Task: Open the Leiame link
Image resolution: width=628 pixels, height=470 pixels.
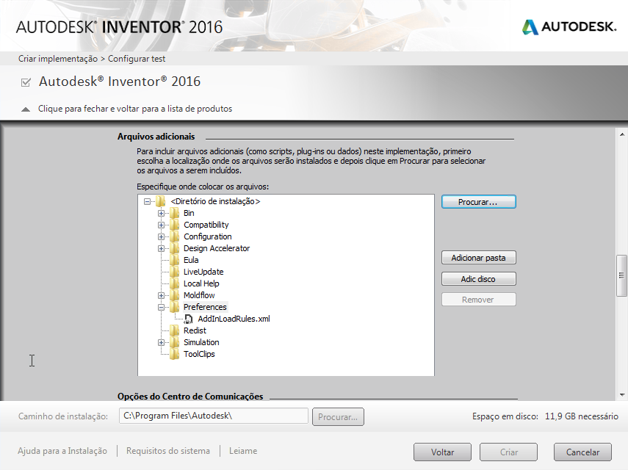Action: (x=243, y=451)
